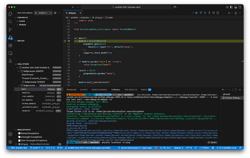This screenshot has width=250, height=158.
Task: Open the Remote Explorer icon
Action: [x=10, y=53]
